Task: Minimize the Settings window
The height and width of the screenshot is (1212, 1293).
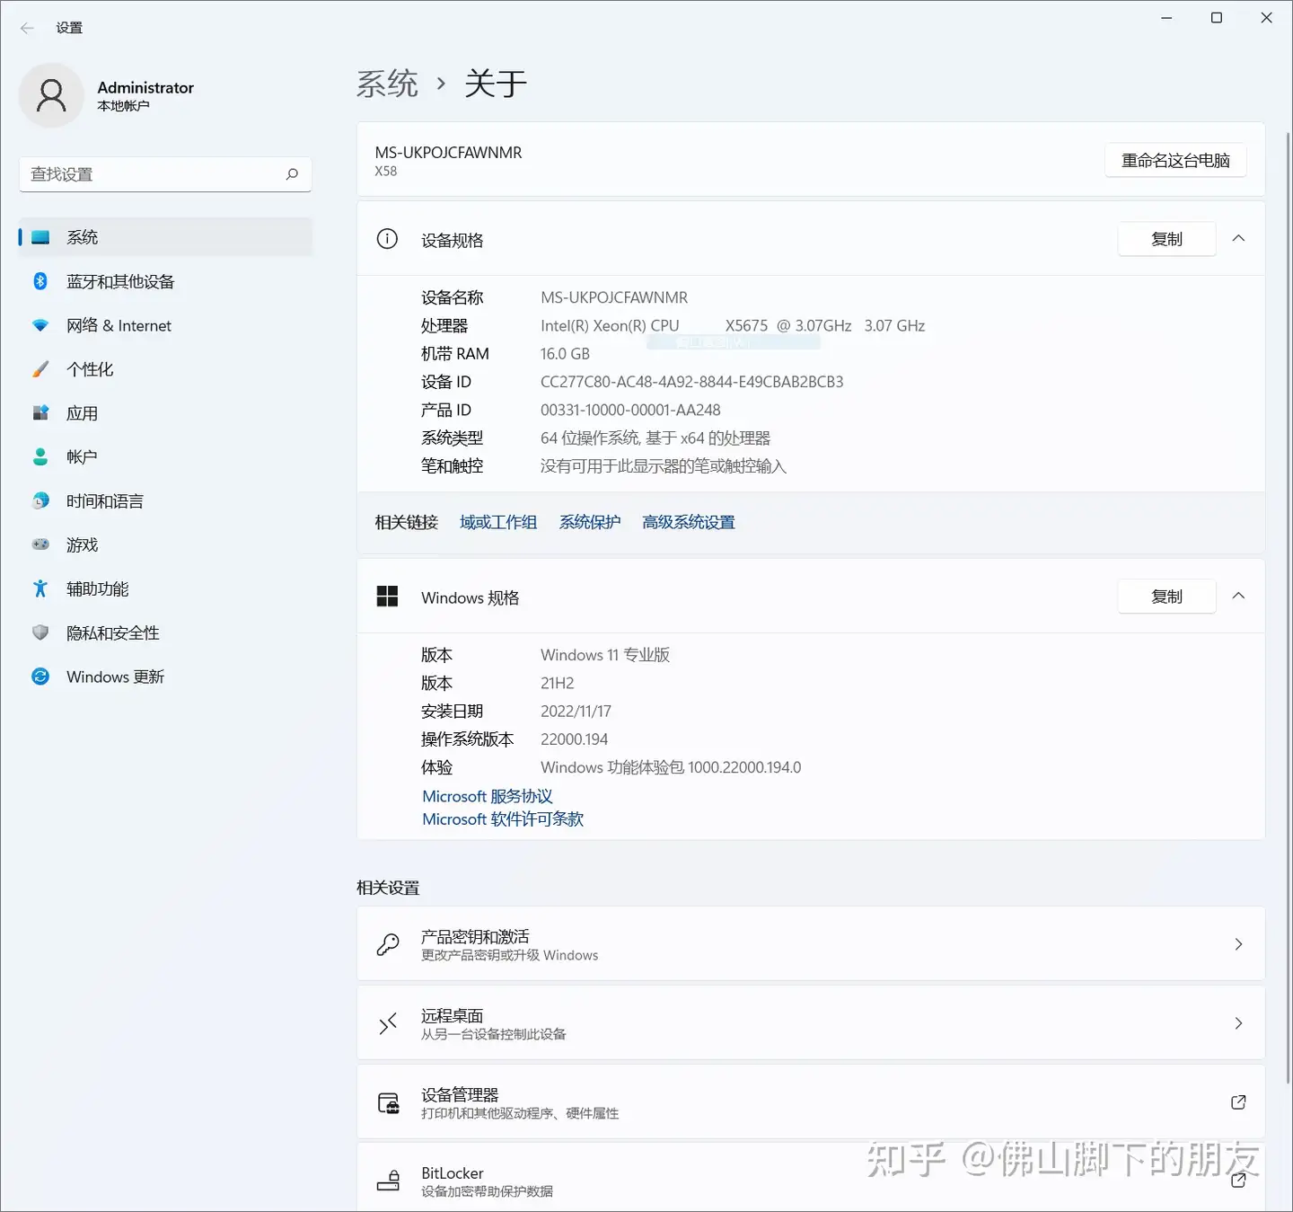Action: click(x=1166, y=18)
